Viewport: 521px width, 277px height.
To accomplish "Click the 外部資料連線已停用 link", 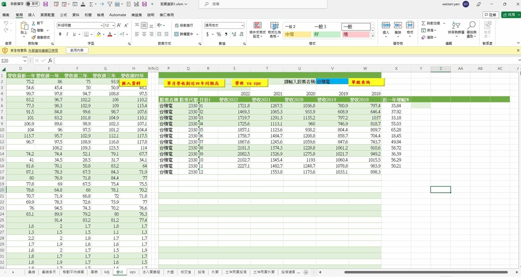I will pyautogui.click(x=43, y=50).
